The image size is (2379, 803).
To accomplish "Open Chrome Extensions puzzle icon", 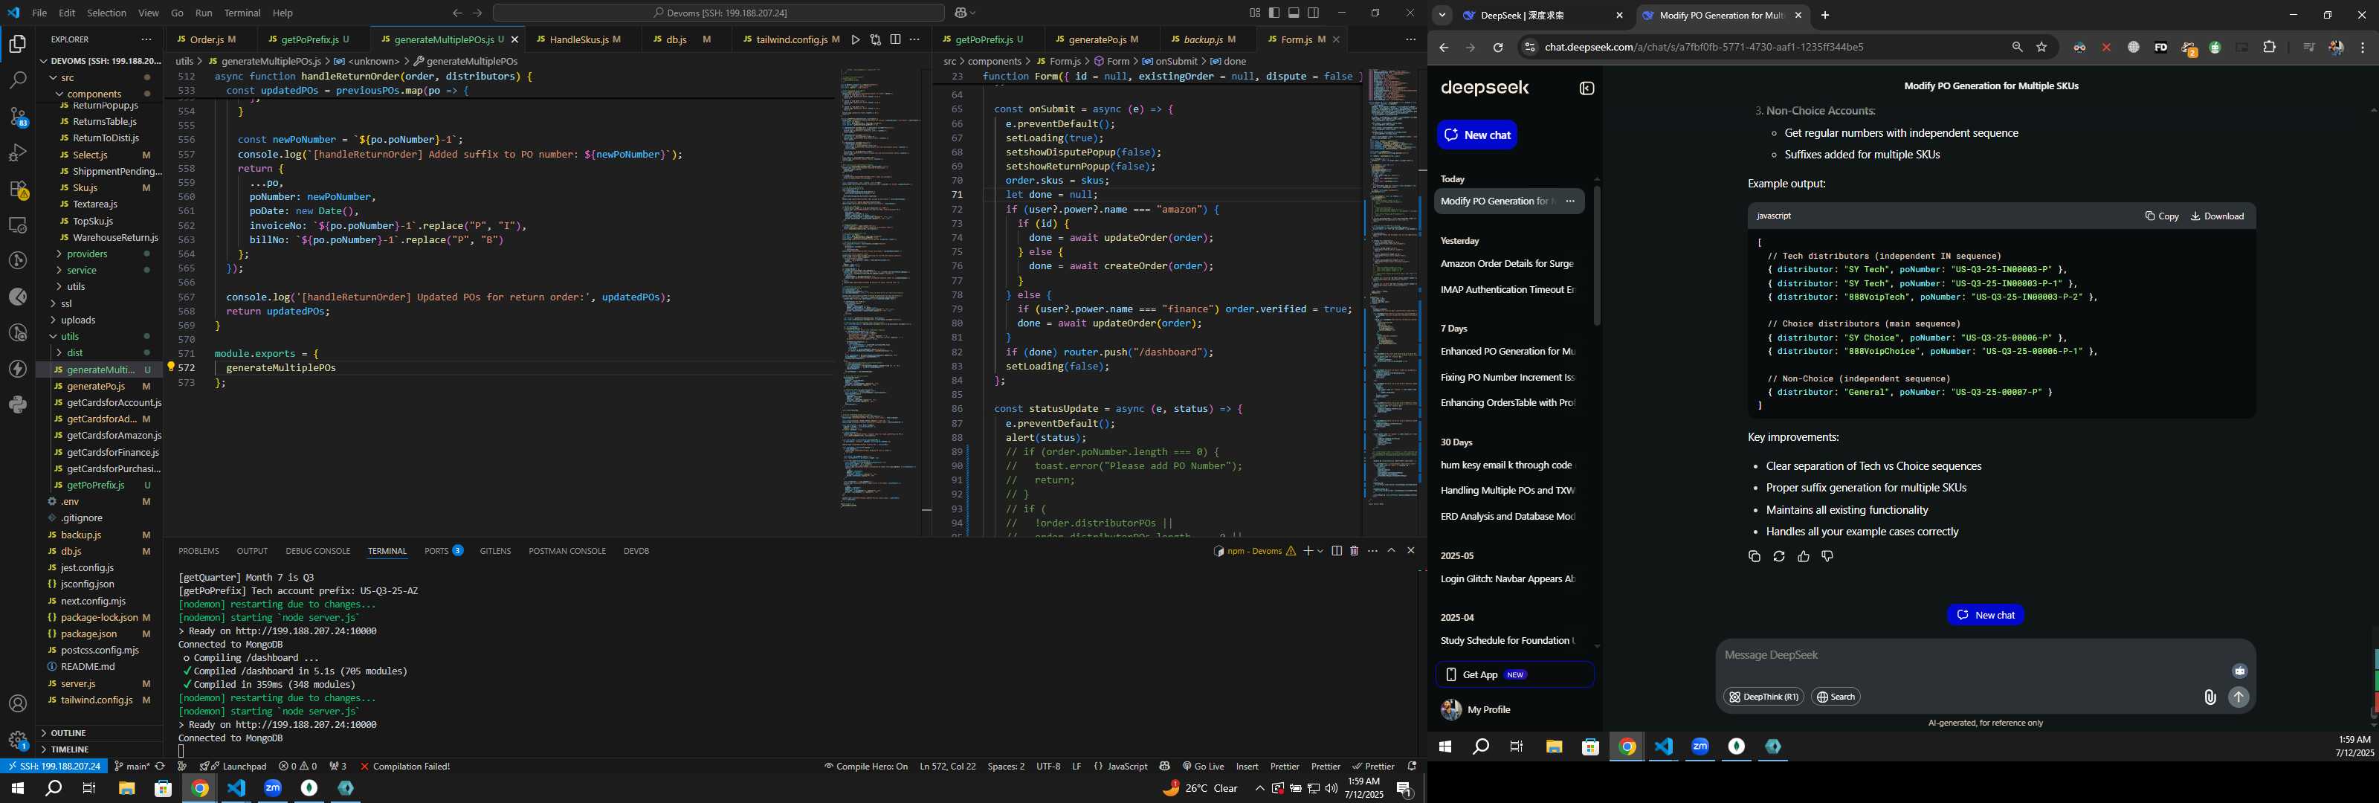I will [2269, 47].
